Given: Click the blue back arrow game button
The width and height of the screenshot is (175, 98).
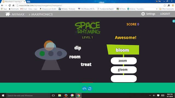Looking at the screenshot, I should pyautogui.click(x=84, y=89).
